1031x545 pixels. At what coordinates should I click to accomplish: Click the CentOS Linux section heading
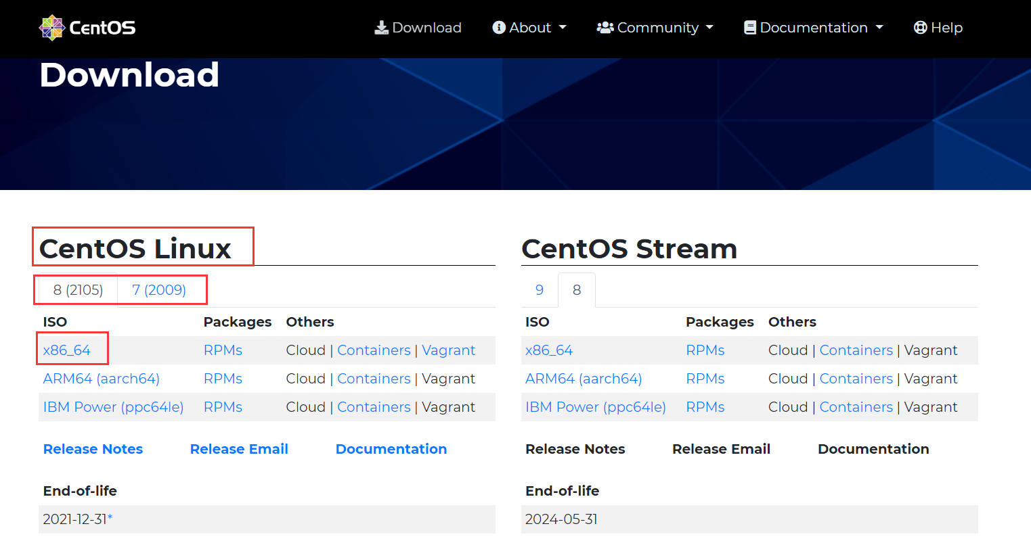[135, 248]
